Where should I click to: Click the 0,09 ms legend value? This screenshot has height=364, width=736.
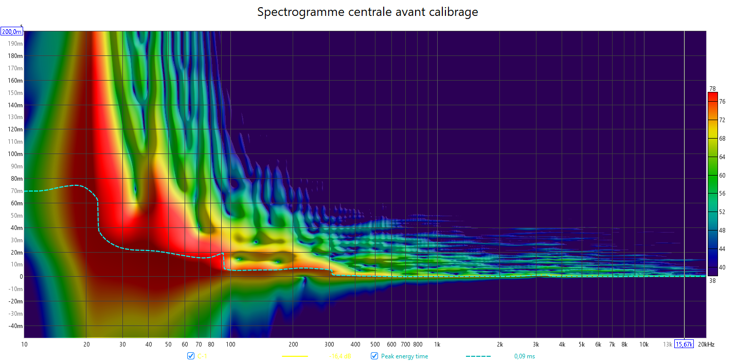524,356
